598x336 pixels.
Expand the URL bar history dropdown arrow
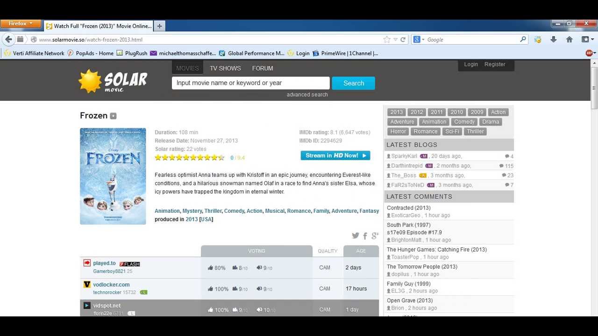tap(395, 40)
